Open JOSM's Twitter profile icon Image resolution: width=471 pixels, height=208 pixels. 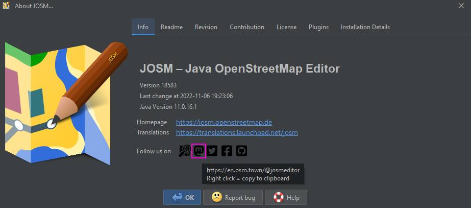click(x=212, y=151)
